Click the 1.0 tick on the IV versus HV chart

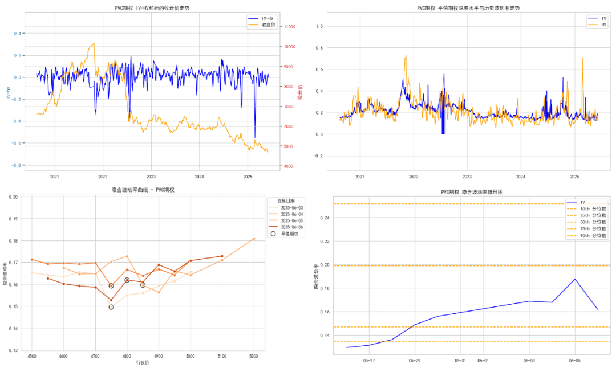click(x=319, y=26)
